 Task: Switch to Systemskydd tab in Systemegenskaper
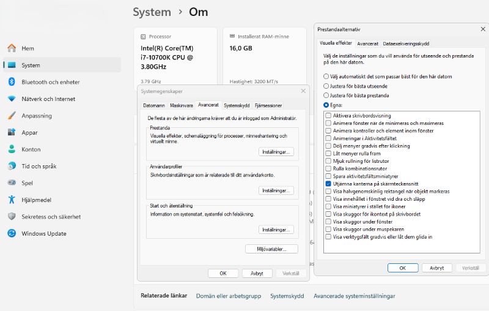click(237, 105)
